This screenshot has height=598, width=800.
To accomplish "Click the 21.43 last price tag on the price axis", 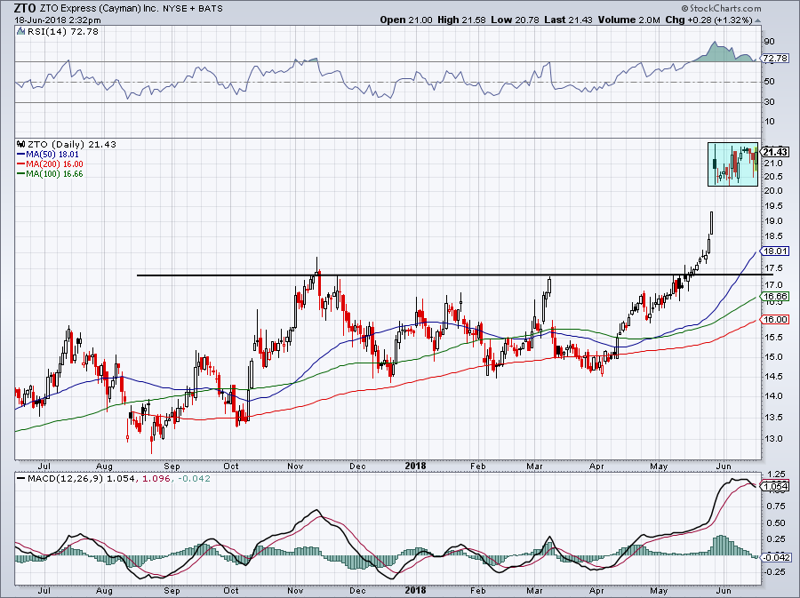I will point(775,152).
